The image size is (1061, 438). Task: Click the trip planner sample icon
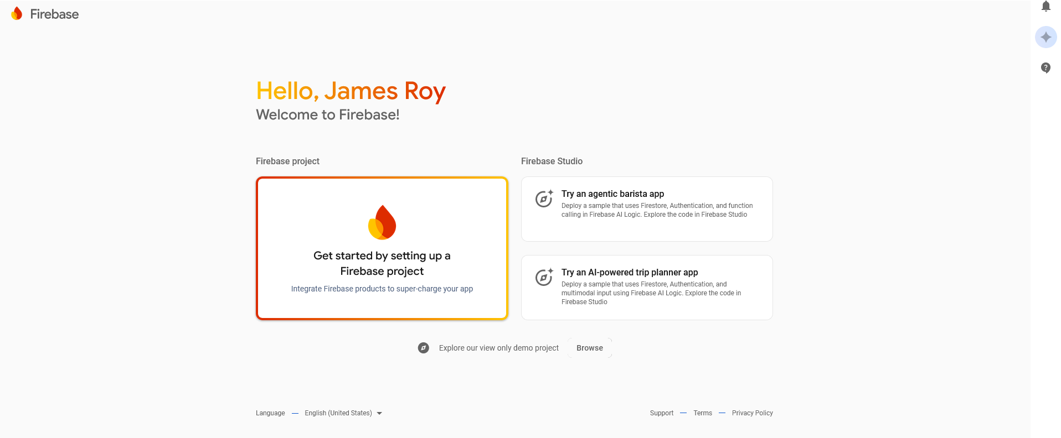(544, 277)
